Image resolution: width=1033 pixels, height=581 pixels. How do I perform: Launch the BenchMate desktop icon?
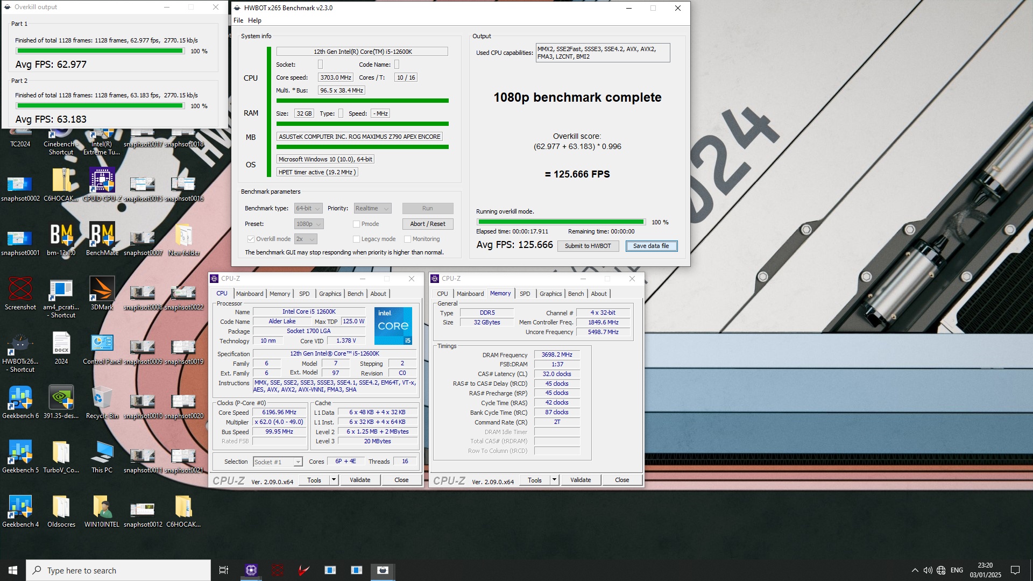click(102, 239)
